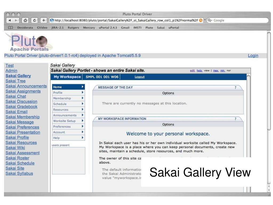Switch to the My Workspace tab
The height and width of the screenshot is (205, 273).
coord(67,77)
